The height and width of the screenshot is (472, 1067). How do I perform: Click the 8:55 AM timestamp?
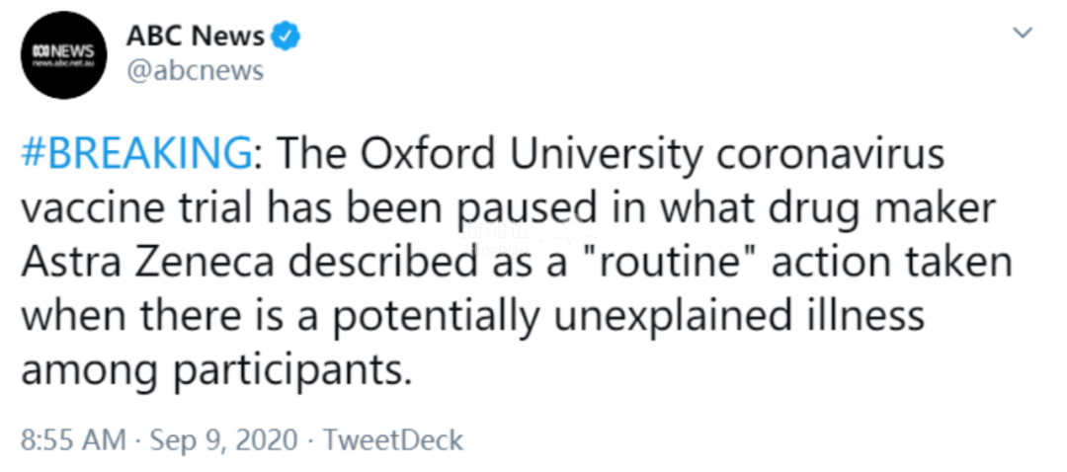73,440
